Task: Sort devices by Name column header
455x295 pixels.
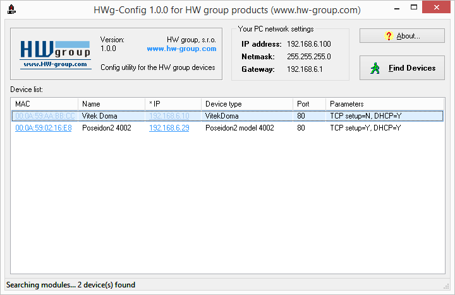Action: [x=111, y=104]
